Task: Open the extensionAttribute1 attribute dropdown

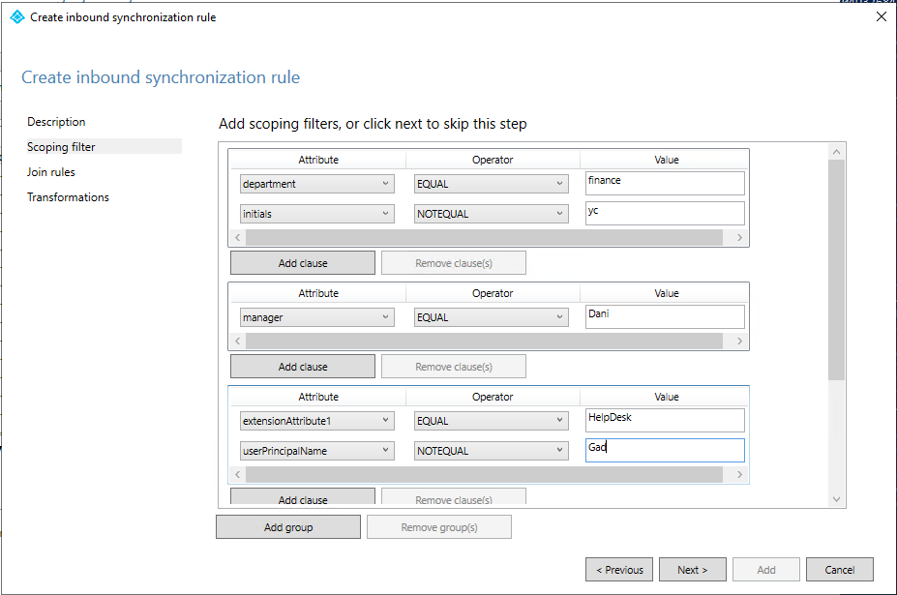Action: [317, 421]
